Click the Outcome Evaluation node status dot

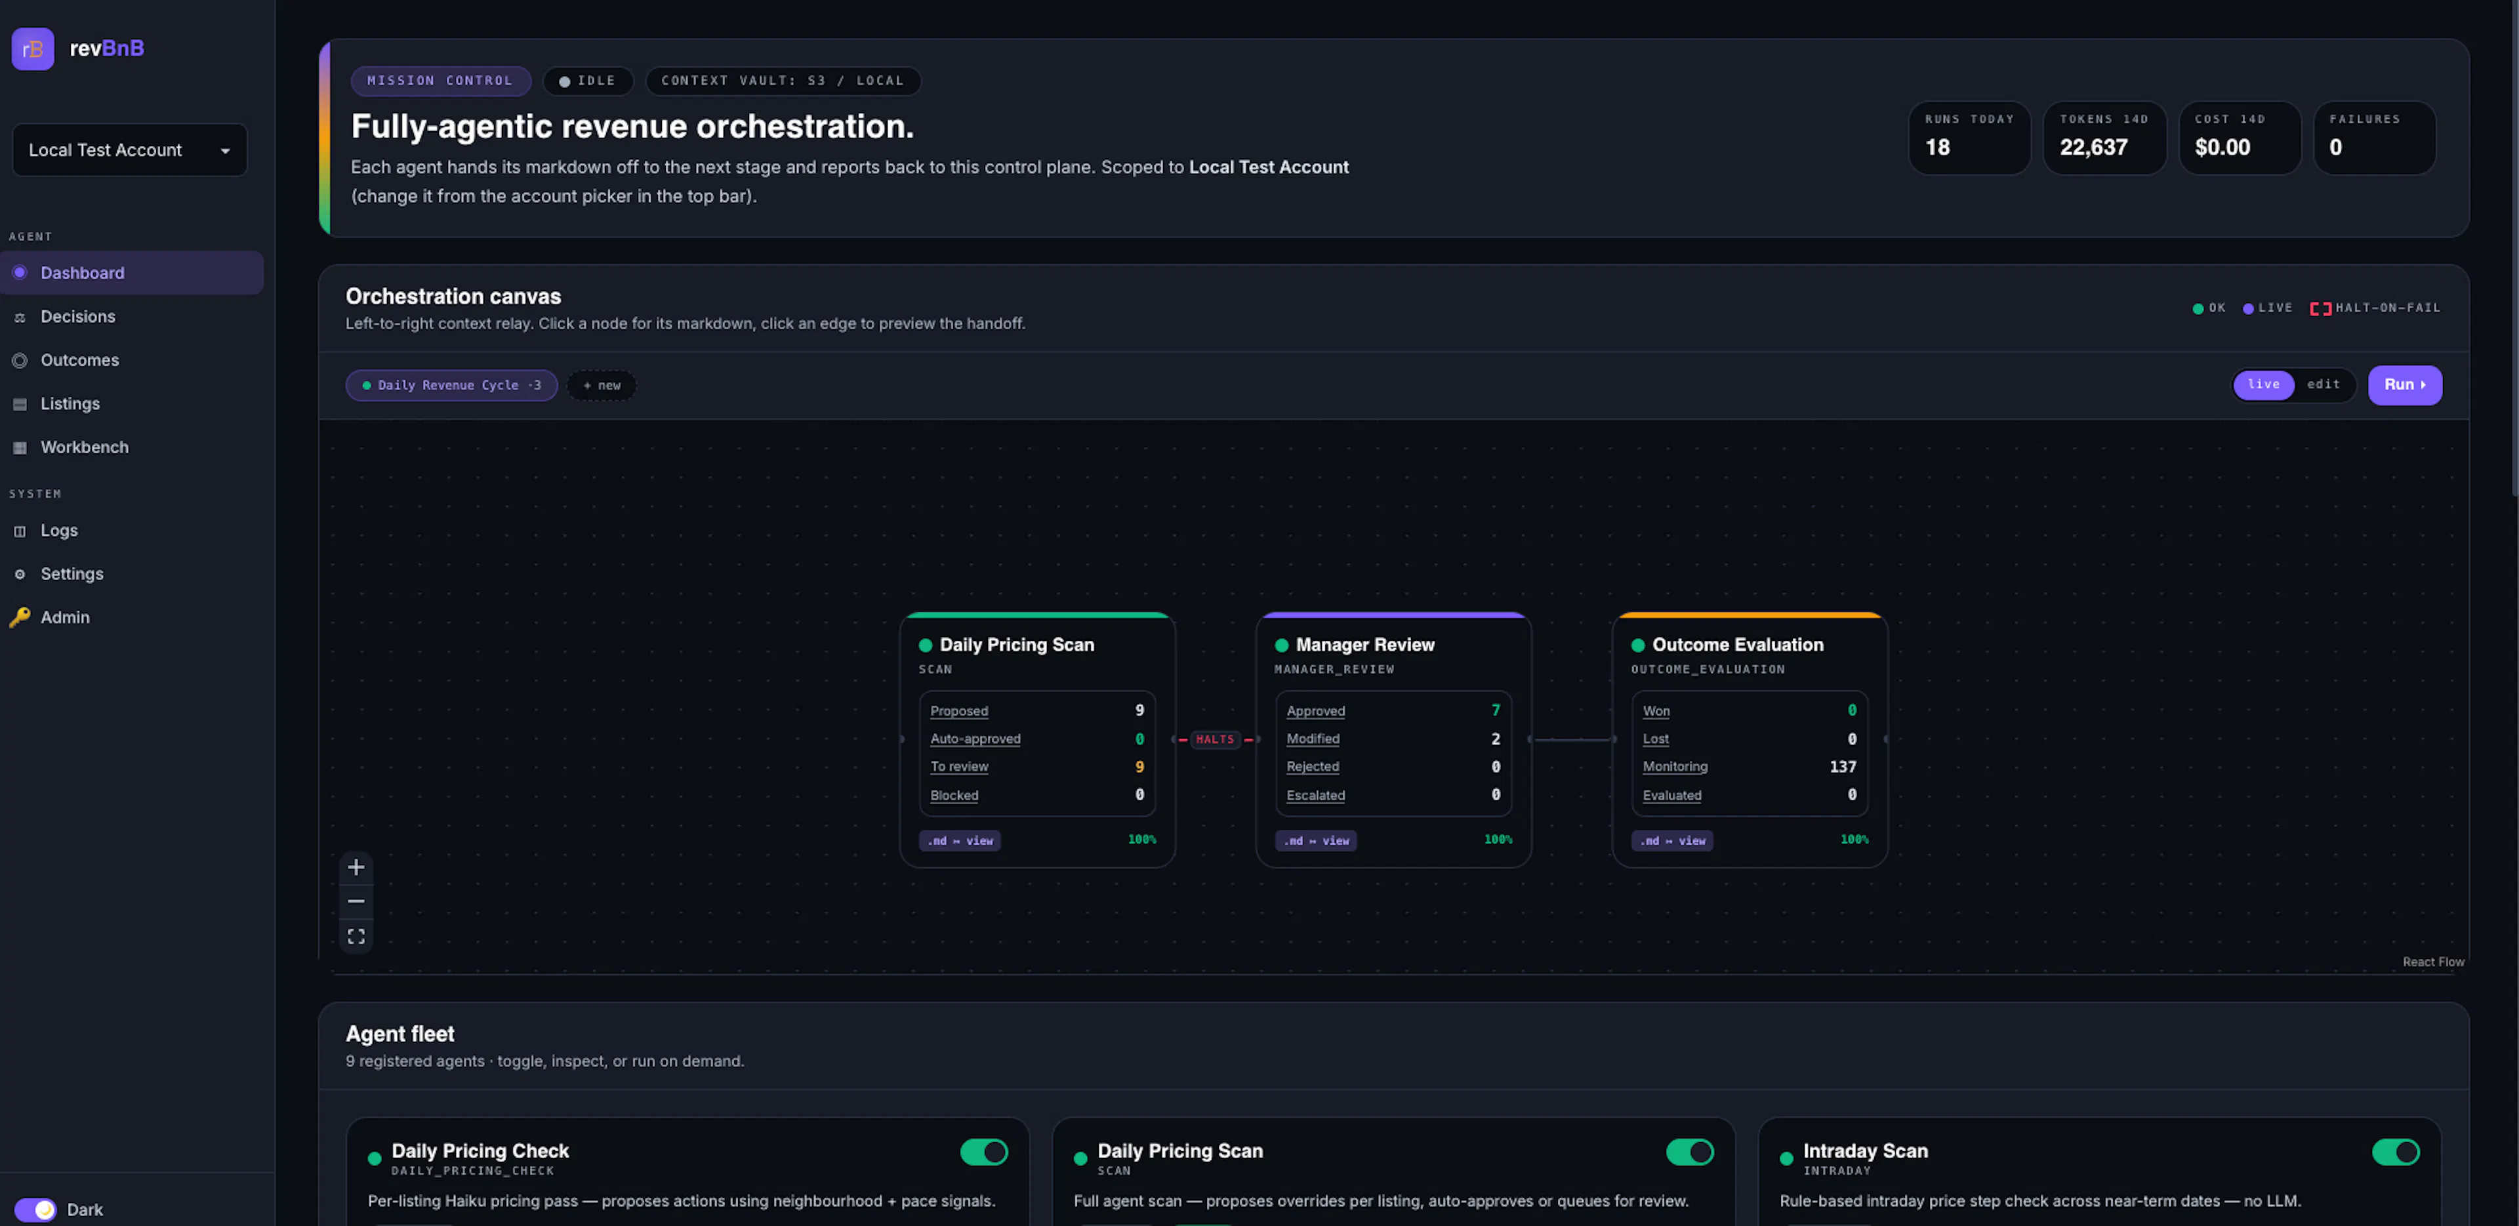tap(1638, 645)
